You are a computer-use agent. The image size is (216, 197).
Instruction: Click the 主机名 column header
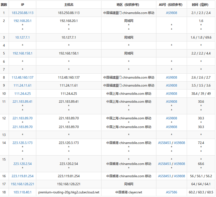[69, 5]
